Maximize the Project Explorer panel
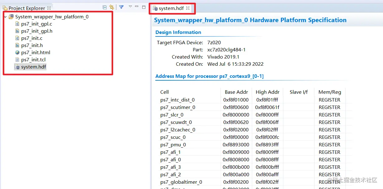383x189 pixels. [143, 7]
